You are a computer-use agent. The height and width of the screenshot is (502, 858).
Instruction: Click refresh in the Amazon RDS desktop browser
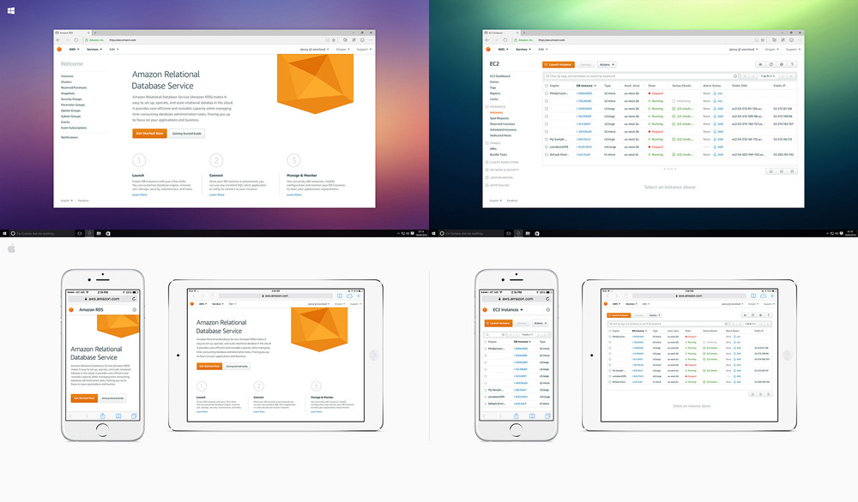pyautogui.click(x=76, y=40)
